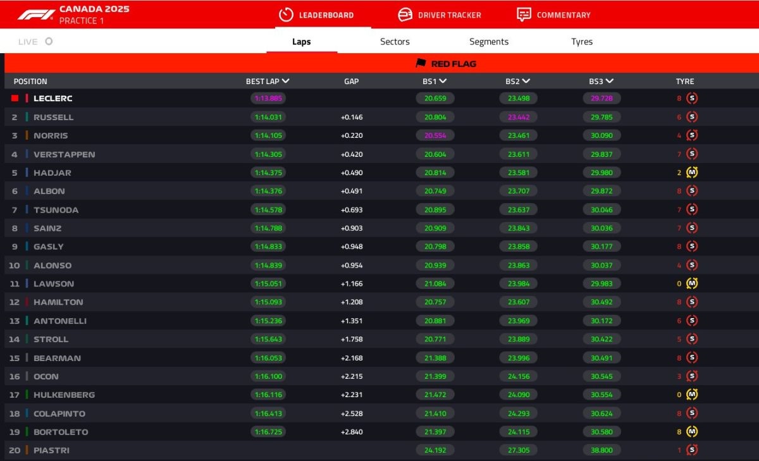Screen dimensions: 759x461
Task: Click the Driver Tracker helmet icon
Action: tap(405, 15)
